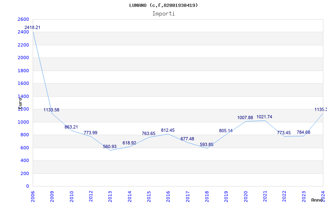Select the data label 805.14
The image size is (327, 204).
coord(226,131)
